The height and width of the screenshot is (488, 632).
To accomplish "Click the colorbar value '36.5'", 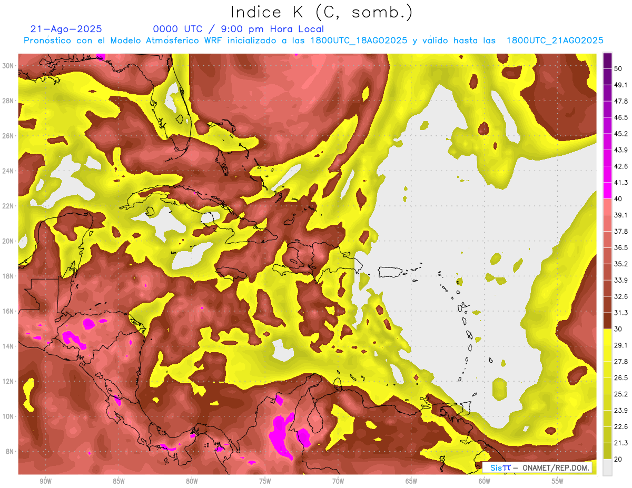I will 621,248.
